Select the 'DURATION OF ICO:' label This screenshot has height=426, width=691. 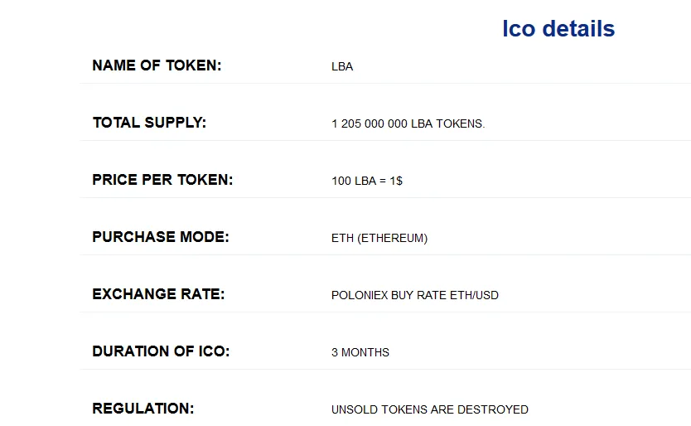click(161, 351)
